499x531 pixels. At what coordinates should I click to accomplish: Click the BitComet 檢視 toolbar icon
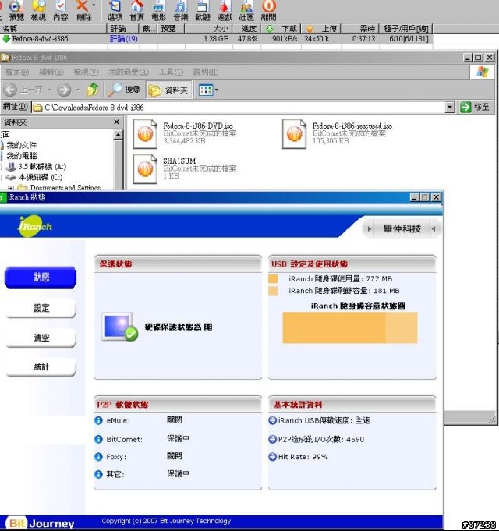coord(38,10)
